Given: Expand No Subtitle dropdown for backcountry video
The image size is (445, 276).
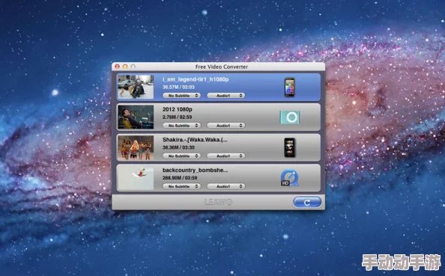Looking at the screenshot, I should point(181,186).
